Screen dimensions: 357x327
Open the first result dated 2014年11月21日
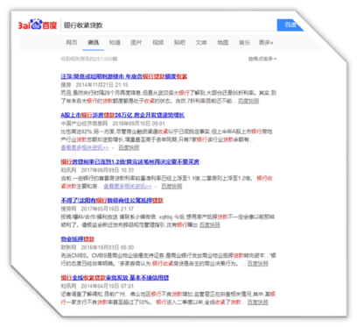[124, 76]
